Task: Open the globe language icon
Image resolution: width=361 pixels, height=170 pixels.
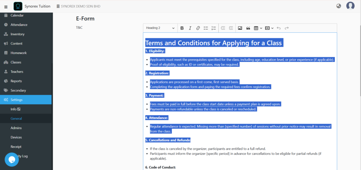Action: (338, 6)
